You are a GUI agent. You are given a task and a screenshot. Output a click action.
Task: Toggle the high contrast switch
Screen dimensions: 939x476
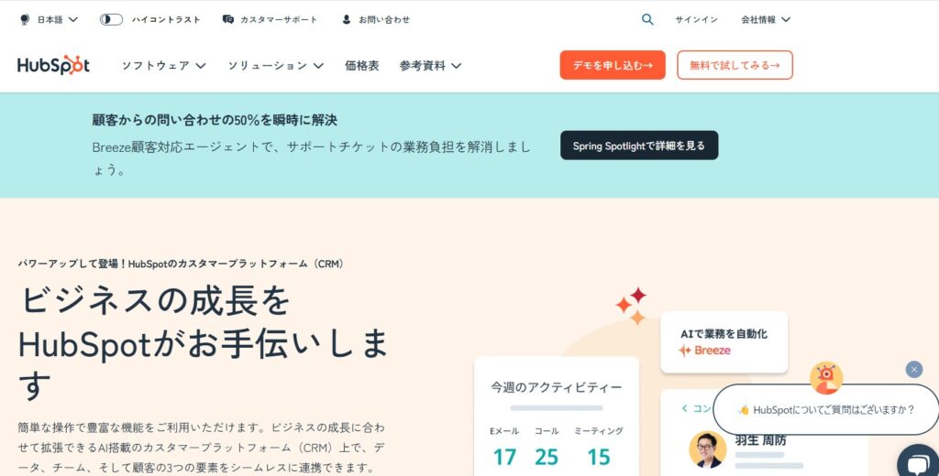(x=111, y=20)
